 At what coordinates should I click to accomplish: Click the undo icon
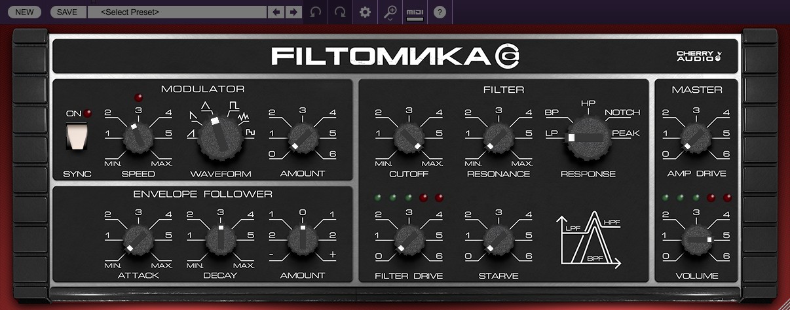[316, 12]
